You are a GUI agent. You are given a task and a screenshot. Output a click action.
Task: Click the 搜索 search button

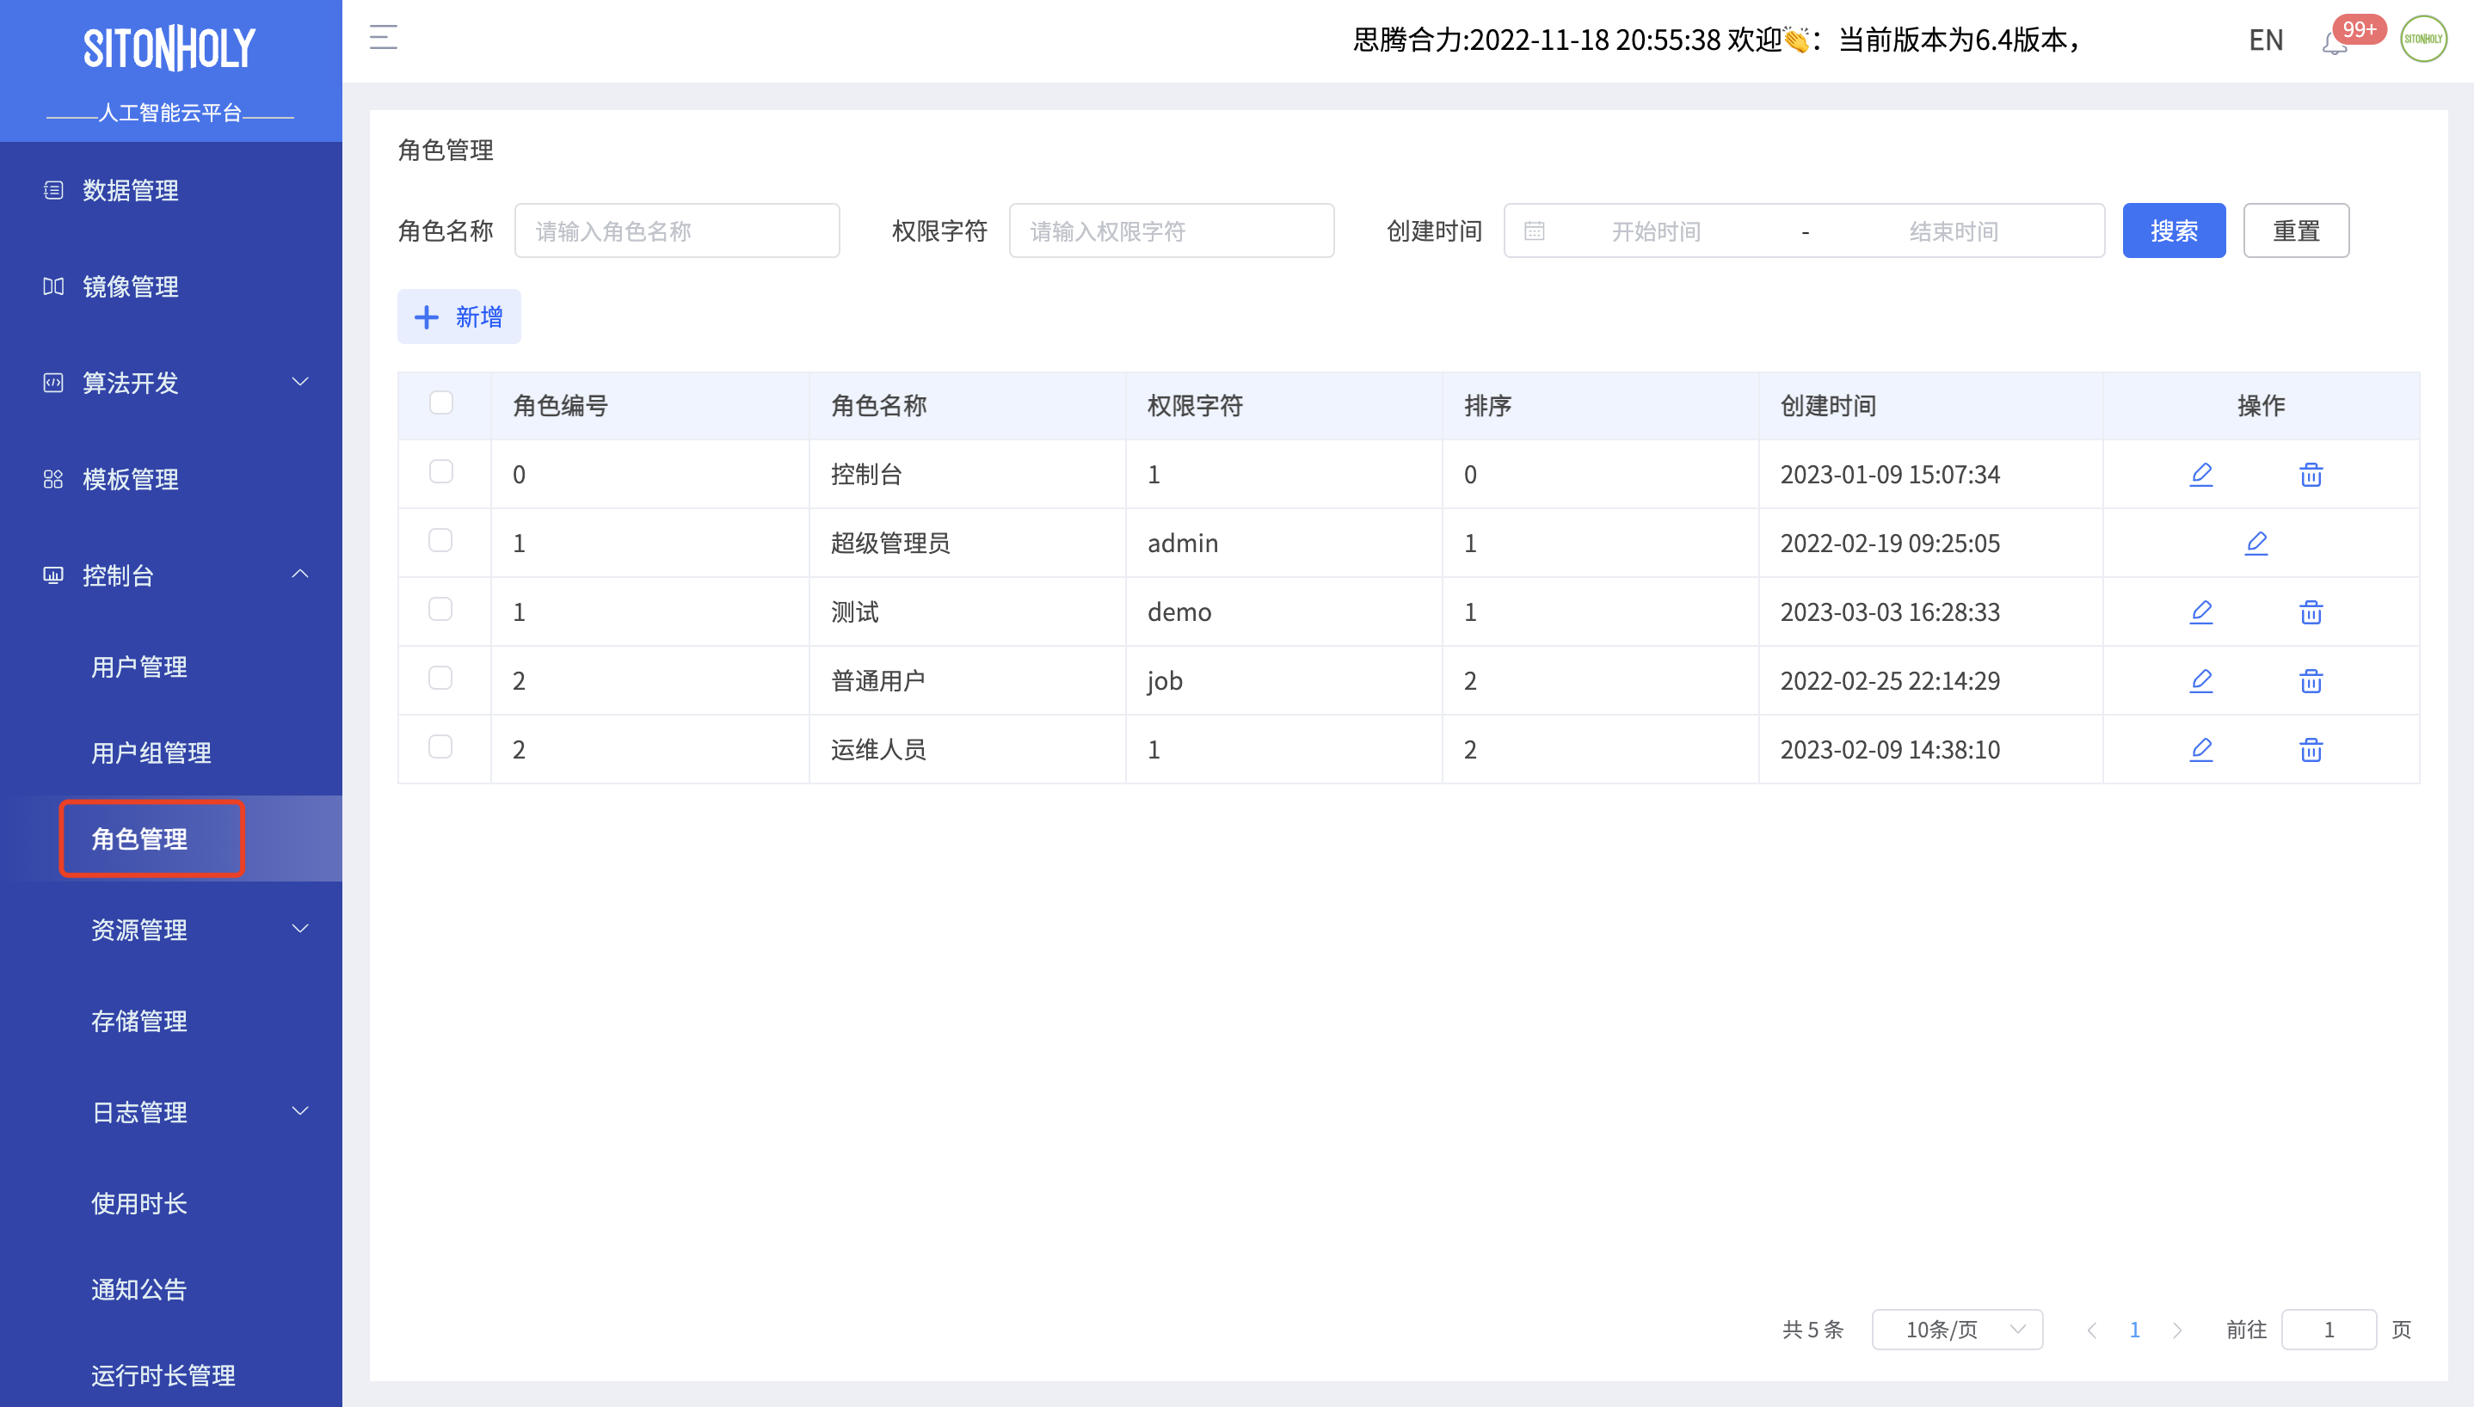pyautogui.click(x=2174, y=231)
